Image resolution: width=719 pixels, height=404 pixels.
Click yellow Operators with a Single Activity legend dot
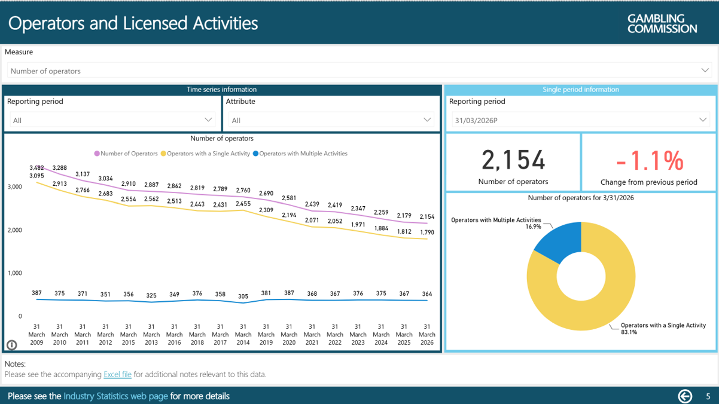(x=163, y=154)
